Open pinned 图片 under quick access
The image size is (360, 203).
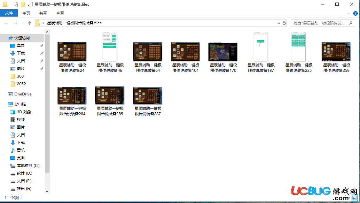[21, 69]
